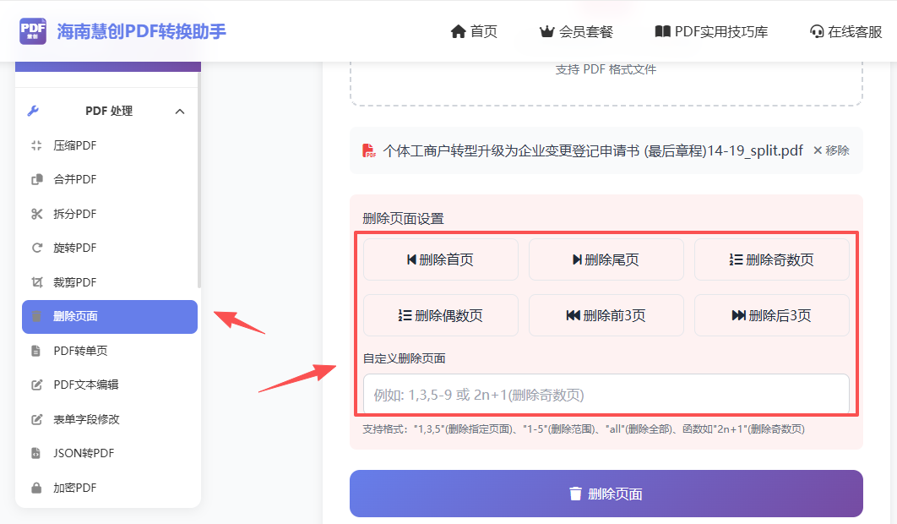
Task: Click the page icon beside PDF转单页
Action: 36,351
